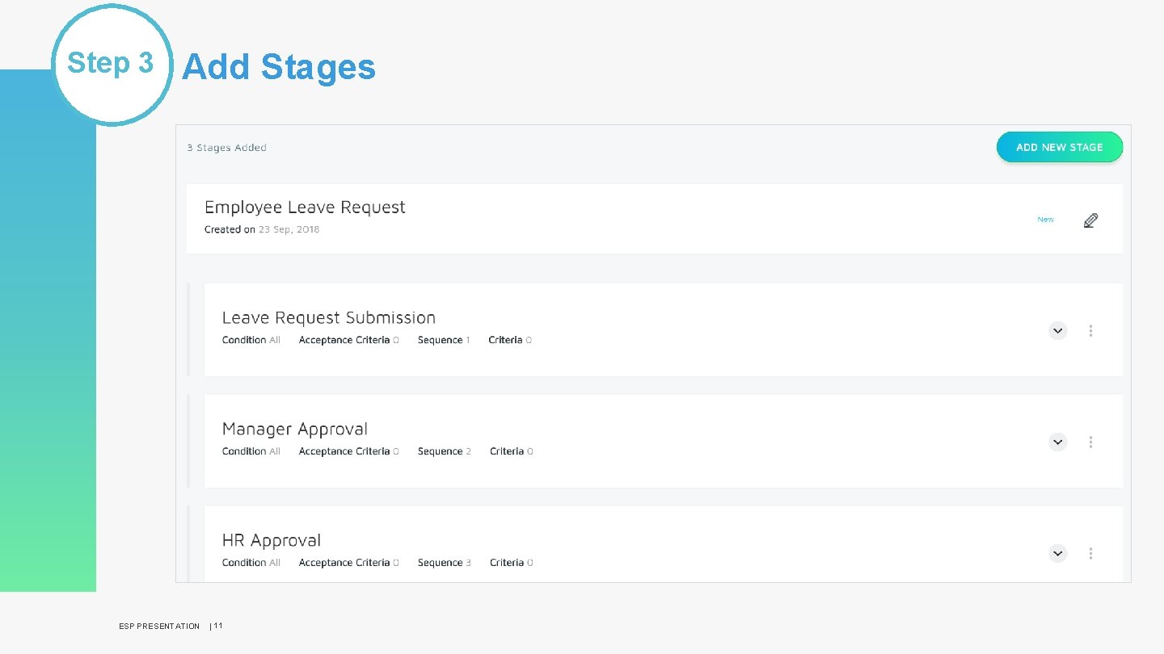Click Acceptance Criteria on Manager Approval

tap(348, 451)
